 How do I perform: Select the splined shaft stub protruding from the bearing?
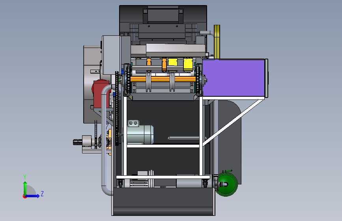tap(77, 142)
